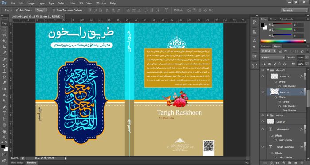Open the File menu
The width and height of the screenshot is (310, 165).
point(12,4)
